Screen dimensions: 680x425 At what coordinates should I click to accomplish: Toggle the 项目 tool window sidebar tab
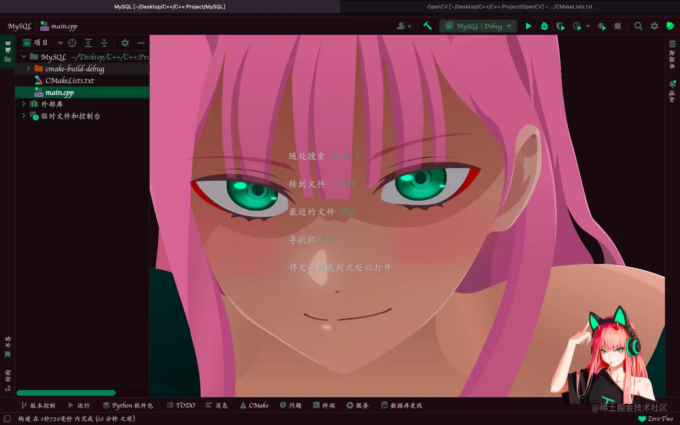click(8, 51)
